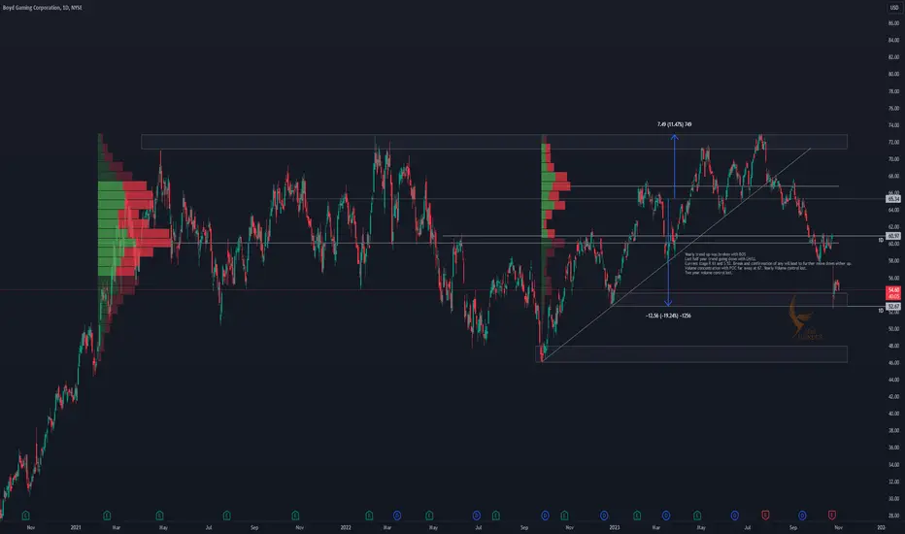Click the dividend marker above Jul 2022

(x=476, y=515)
